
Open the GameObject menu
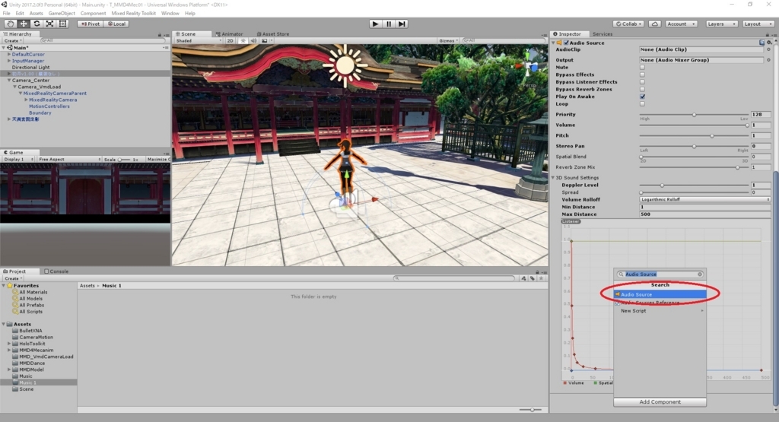click(x=62, y=14)
